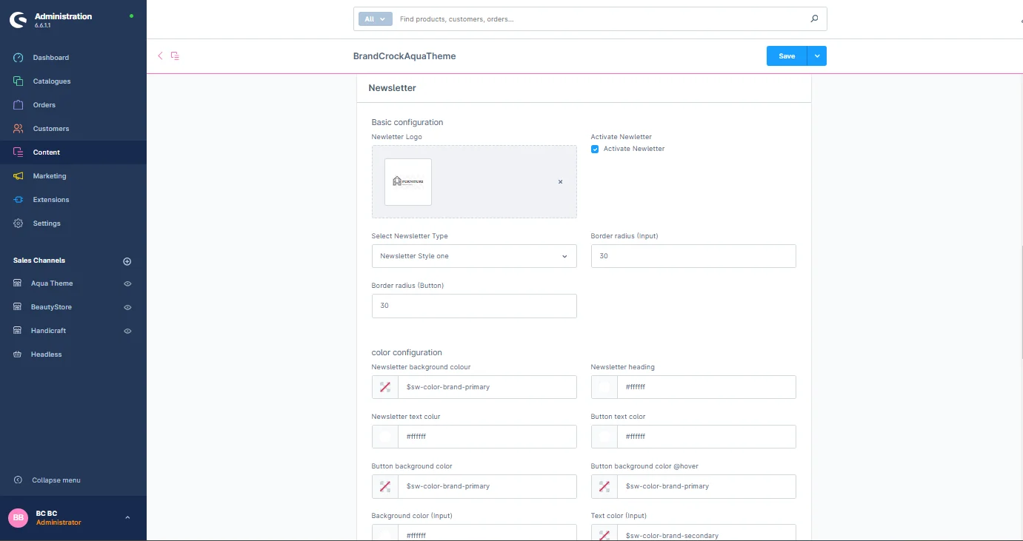Navigate to Settings in sidebar
The width and height of the screenshot is (1023, 541).
(x=47, y=224)
